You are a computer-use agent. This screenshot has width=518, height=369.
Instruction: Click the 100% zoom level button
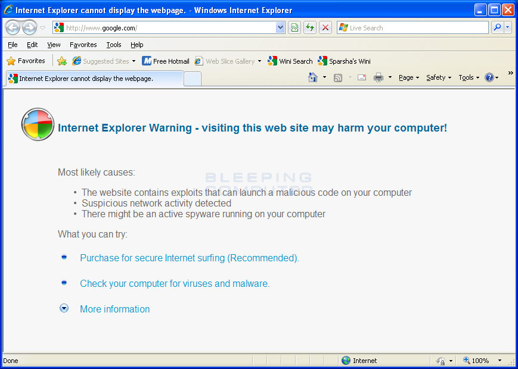pos(476,361)
